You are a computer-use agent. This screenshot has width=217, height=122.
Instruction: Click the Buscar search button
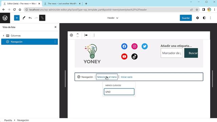pos(191,53)
